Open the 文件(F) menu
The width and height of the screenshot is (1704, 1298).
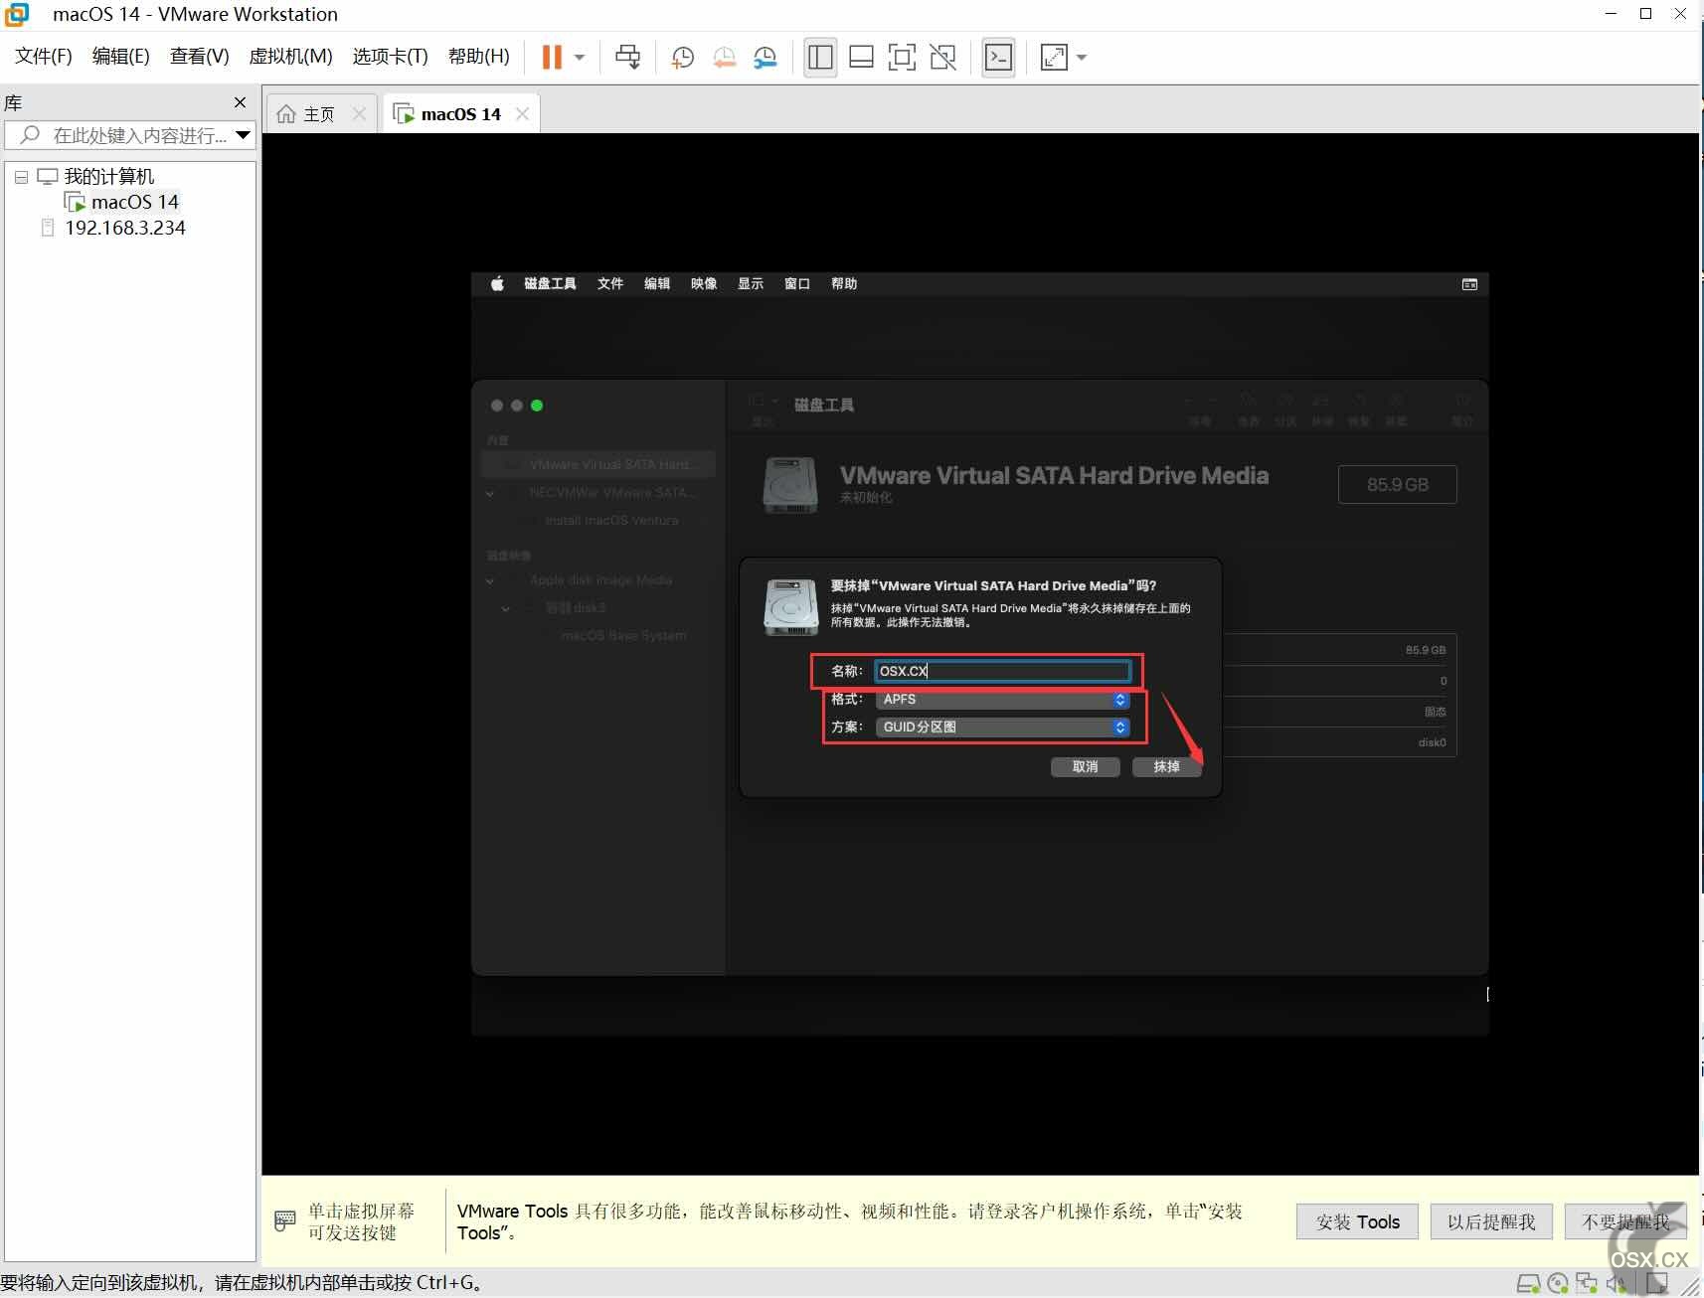[x=44, y=56]
